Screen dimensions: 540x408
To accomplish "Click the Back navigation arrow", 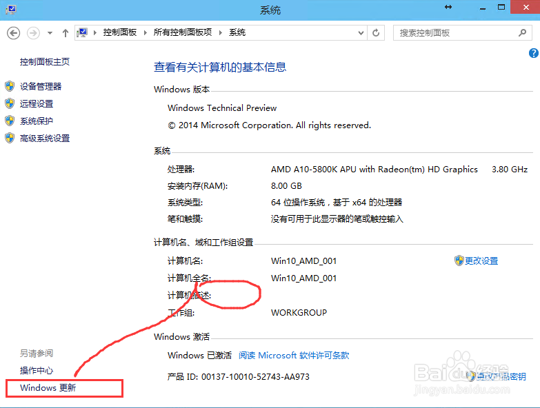I will tap(13, 33).
